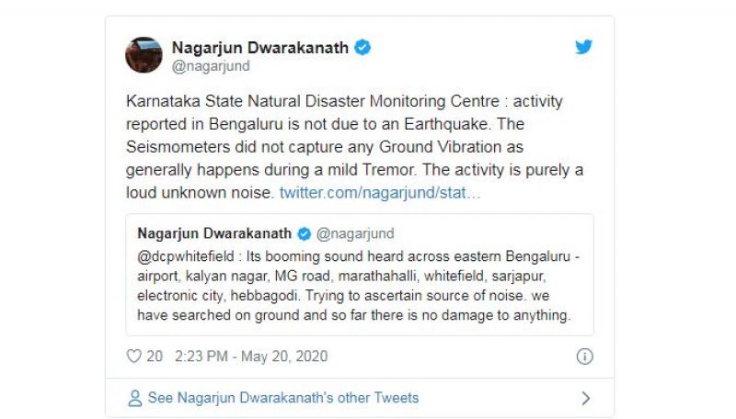The width and height of the screenshot is (736, 419).
Task: Click the verified badge inside the quoted tweet
Action: [305, 232]
